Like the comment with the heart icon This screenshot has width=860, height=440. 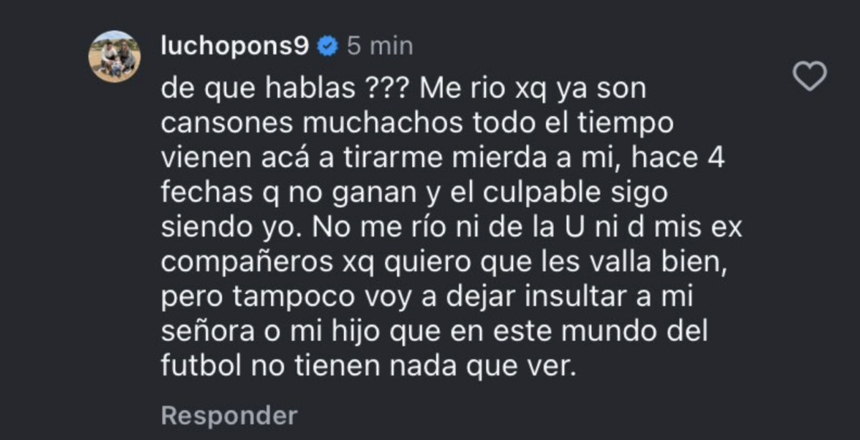click(x=811, y=76)
